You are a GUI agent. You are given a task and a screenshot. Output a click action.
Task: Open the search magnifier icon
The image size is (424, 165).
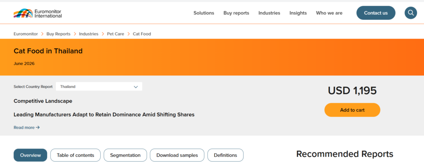[410, 13]
